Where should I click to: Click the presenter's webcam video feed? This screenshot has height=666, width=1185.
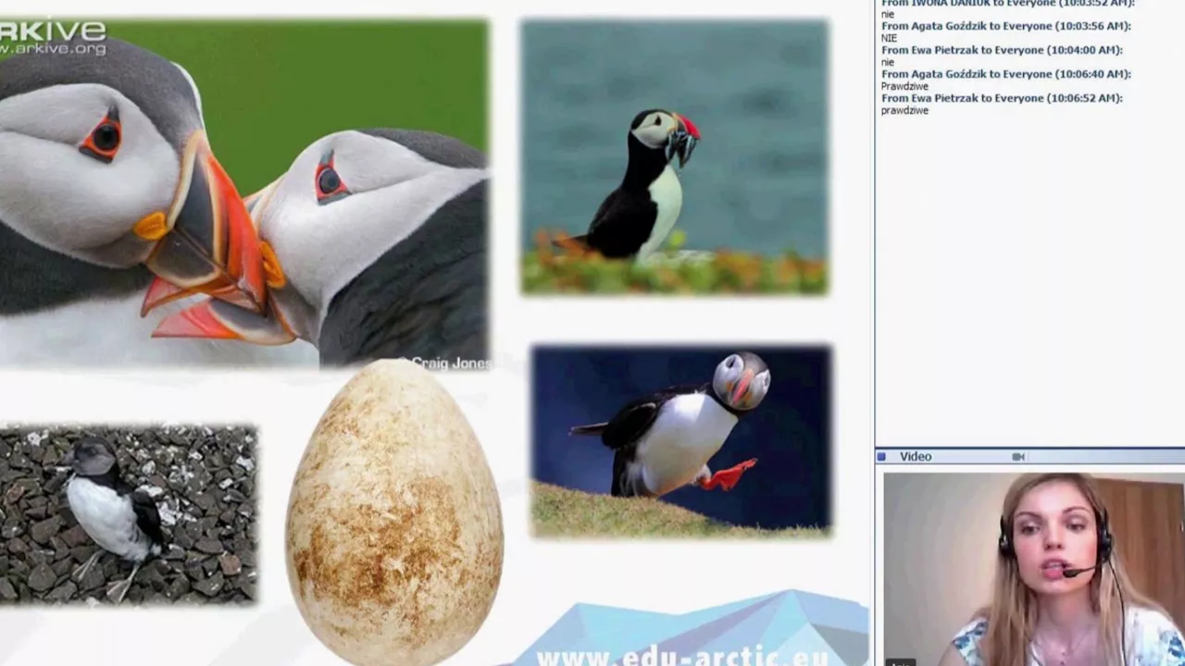[x=1033, y=569]
